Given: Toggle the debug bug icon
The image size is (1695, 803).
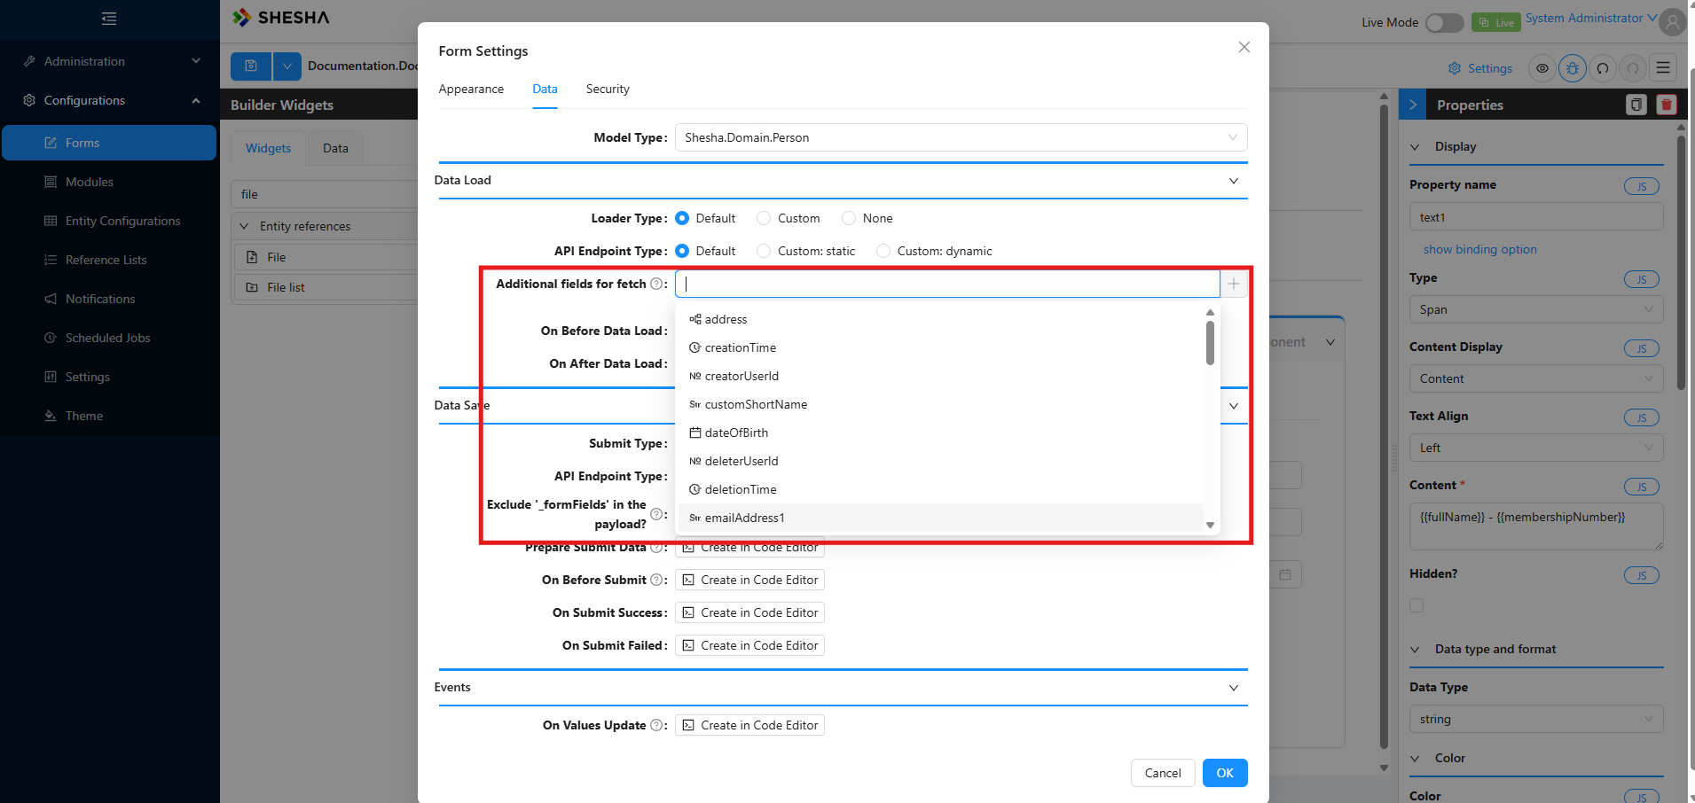Looking at the screenshot, I should [x=1573, y=68].
